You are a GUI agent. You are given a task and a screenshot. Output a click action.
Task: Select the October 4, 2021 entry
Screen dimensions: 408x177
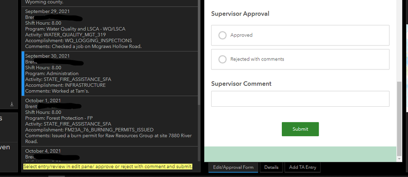[x=109, y=153]
